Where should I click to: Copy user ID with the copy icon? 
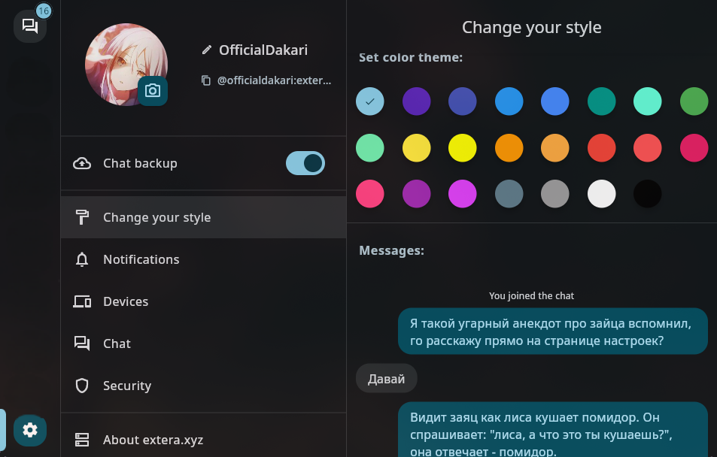(206, 80)
